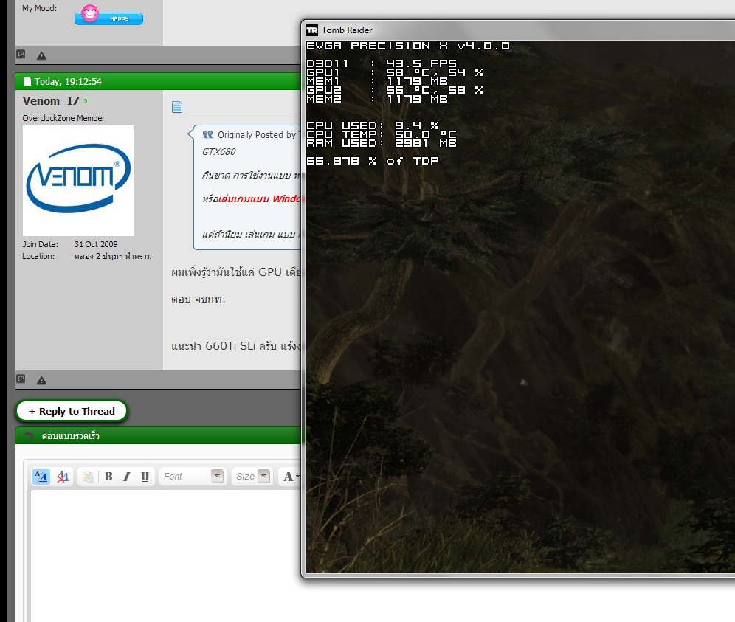Click the IP icon below Venom_I7's post
The height and width of the screenshot is (622, 735).
21,379
